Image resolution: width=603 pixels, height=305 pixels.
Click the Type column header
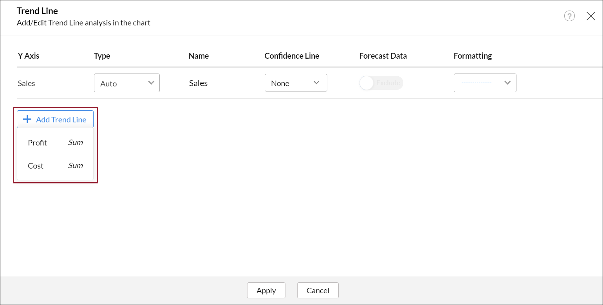pyautogui.click(x=102, y=56)
